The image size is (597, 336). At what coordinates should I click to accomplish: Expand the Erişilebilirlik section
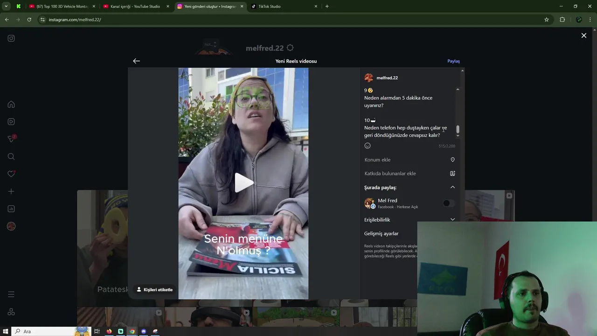[x=452, y=219]
